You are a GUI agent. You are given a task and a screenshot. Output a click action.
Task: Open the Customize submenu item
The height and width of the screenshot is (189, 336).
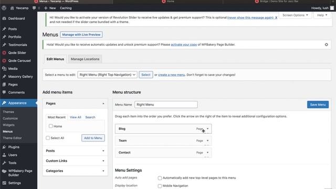tap(10, 118)
